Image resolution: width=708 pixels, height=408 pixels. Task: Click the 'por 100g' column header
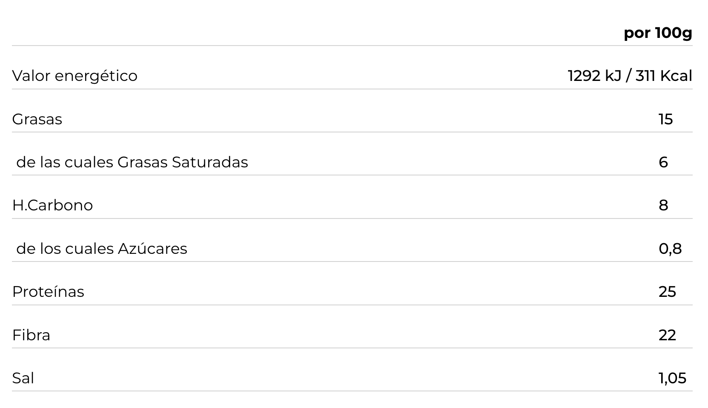(658, 33)
